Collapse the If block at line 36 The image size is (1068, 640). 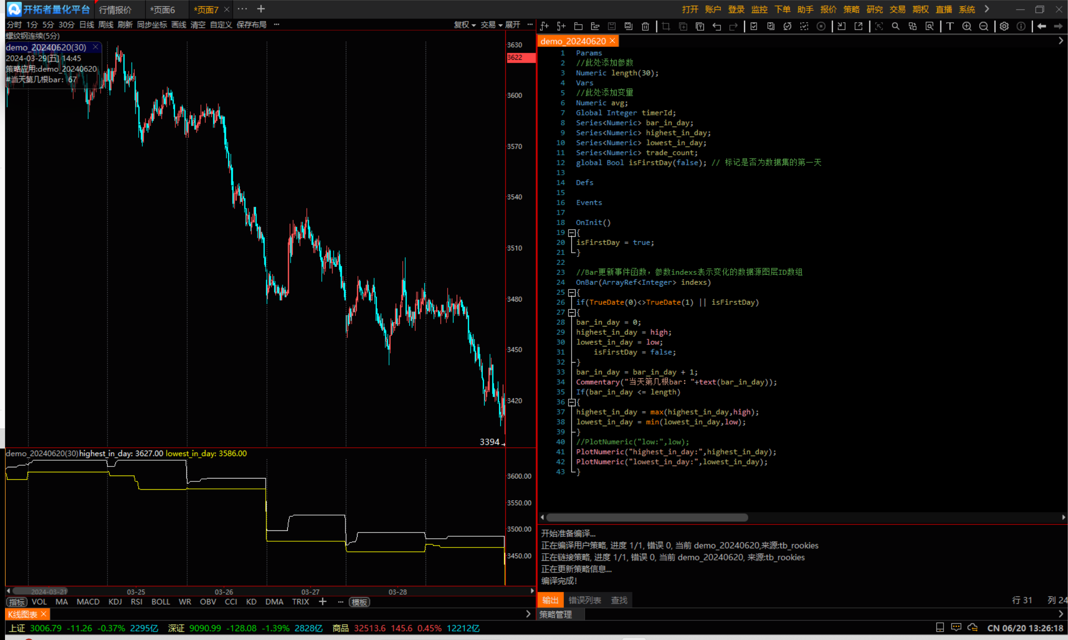pyautogui.click(x=572, y=402)
